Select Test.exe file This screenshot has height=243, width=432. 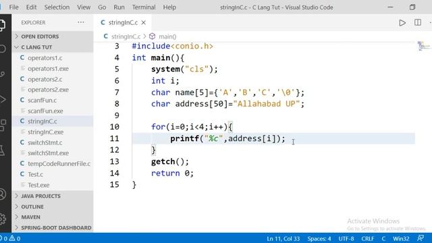click(x=53, y=185)
